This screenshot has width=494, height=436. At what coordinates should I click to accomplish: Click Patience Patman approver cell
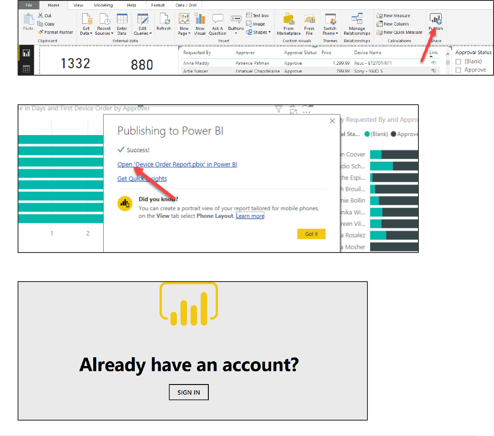(252, 63)
